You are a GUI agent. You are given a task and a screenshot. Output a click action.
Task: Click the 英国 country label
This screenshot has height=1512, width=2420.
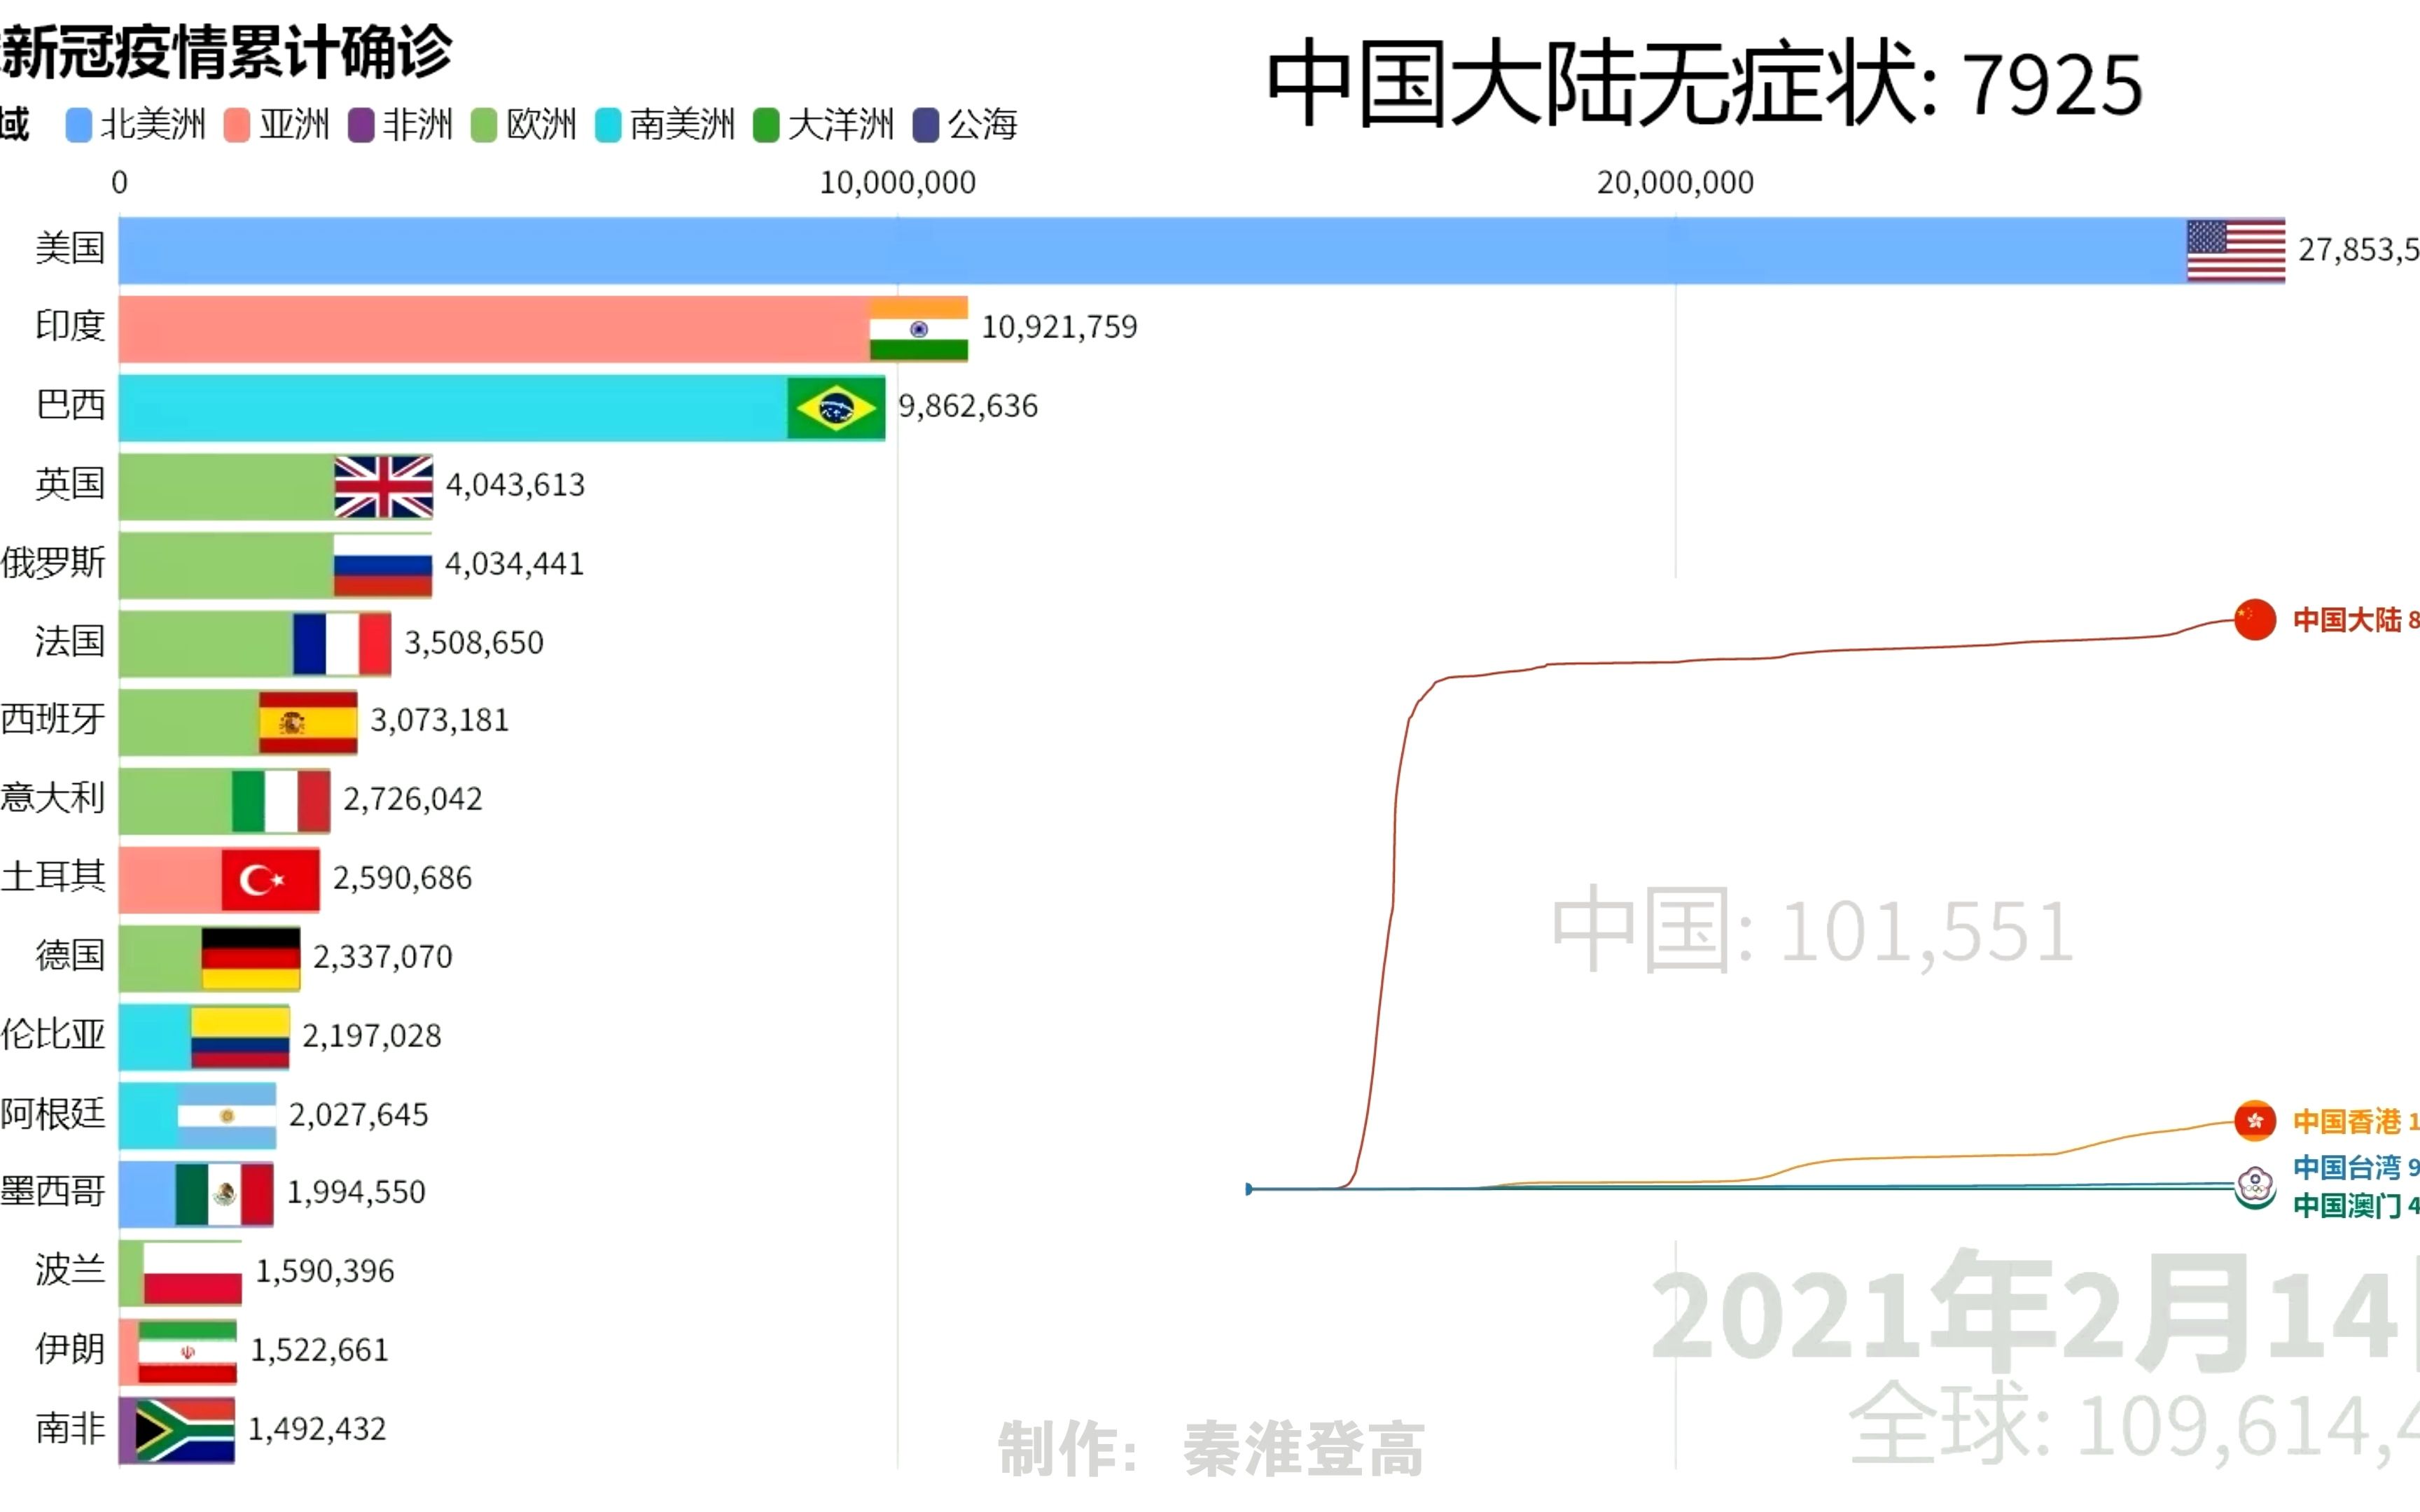point(70,484)
